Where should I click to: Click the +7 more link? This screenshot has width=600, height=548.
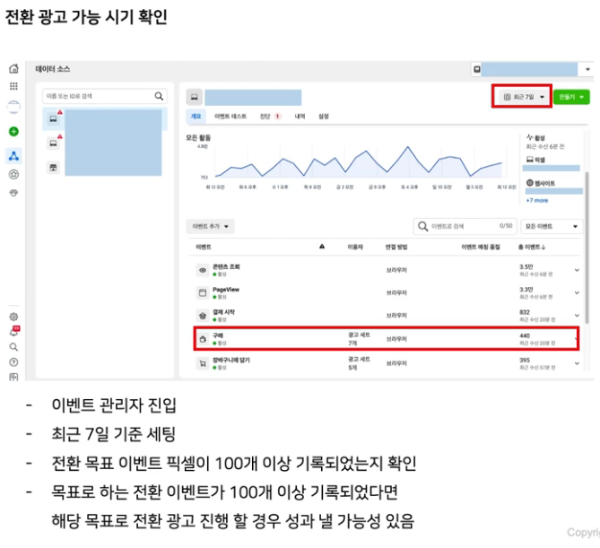[x=537, y=201]
